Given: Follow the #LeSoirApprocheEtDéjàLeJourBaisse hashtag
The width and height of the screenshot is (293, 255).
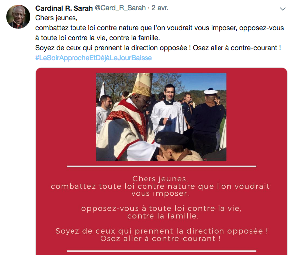Looking at the screenshot, I should click(94, 58).
